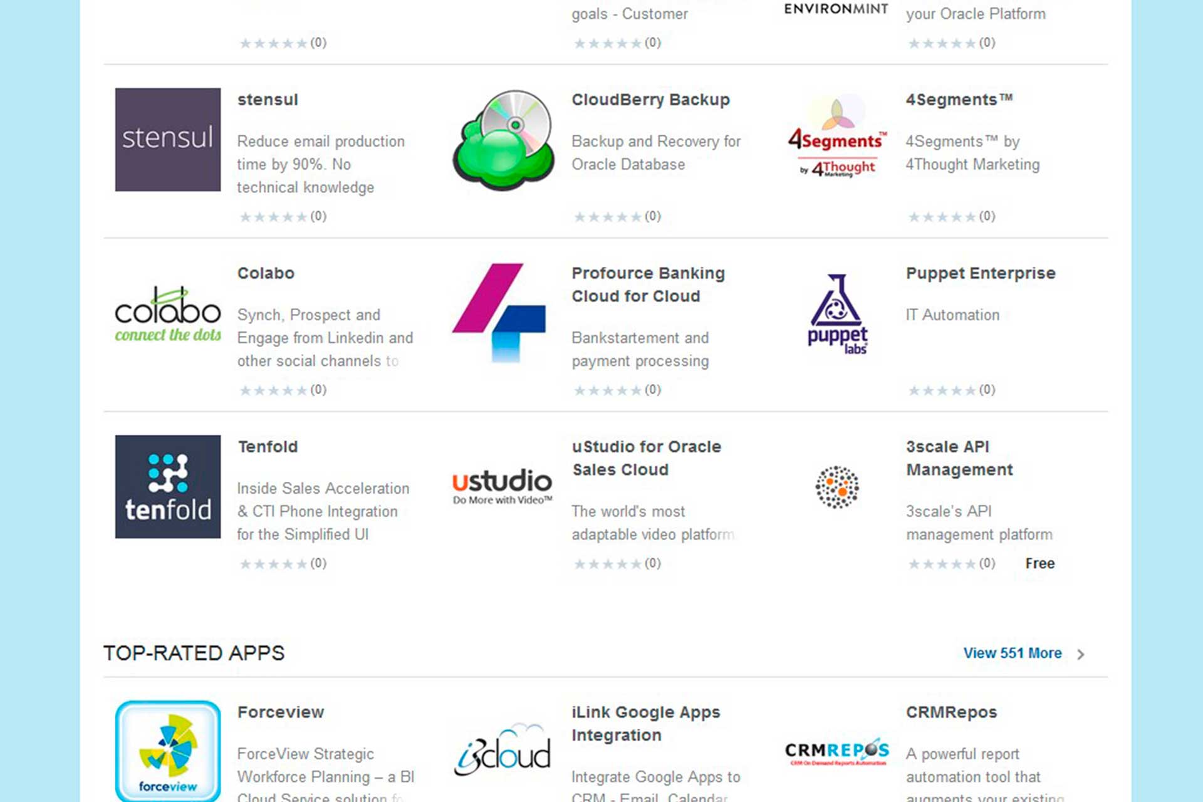Open the CloudBerry Backup title
Screen dimensions: 1203x802
tap(650, 100)
